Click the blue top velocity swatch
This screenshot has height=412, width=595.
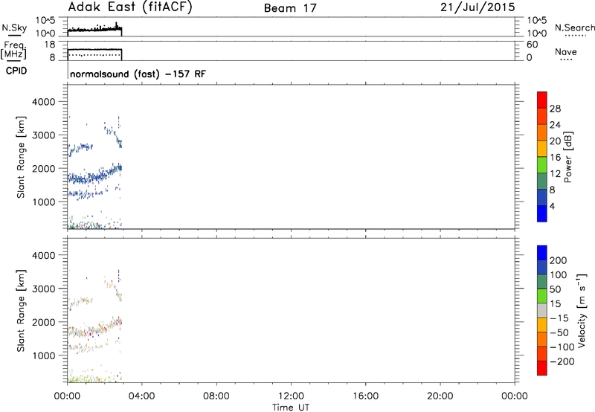click(542, 253)
